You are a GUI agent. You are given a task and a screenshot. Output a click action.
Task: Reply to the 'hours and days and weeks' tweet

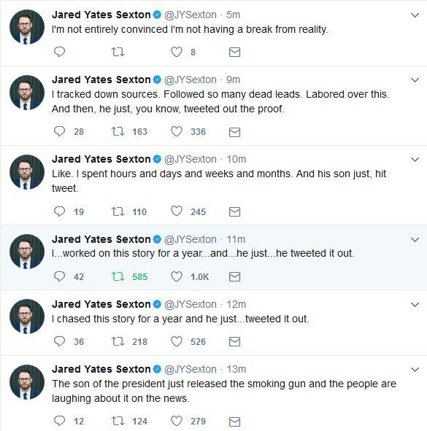tap(59, 211)
